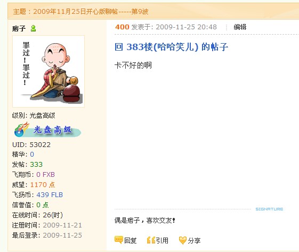This screenshot has height=252, width=299.
Task: Click floor number 400
Action: click(122, 27)
